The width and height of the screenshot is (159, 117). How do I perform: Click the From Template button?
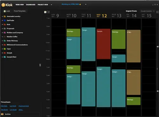coord(20,11)
